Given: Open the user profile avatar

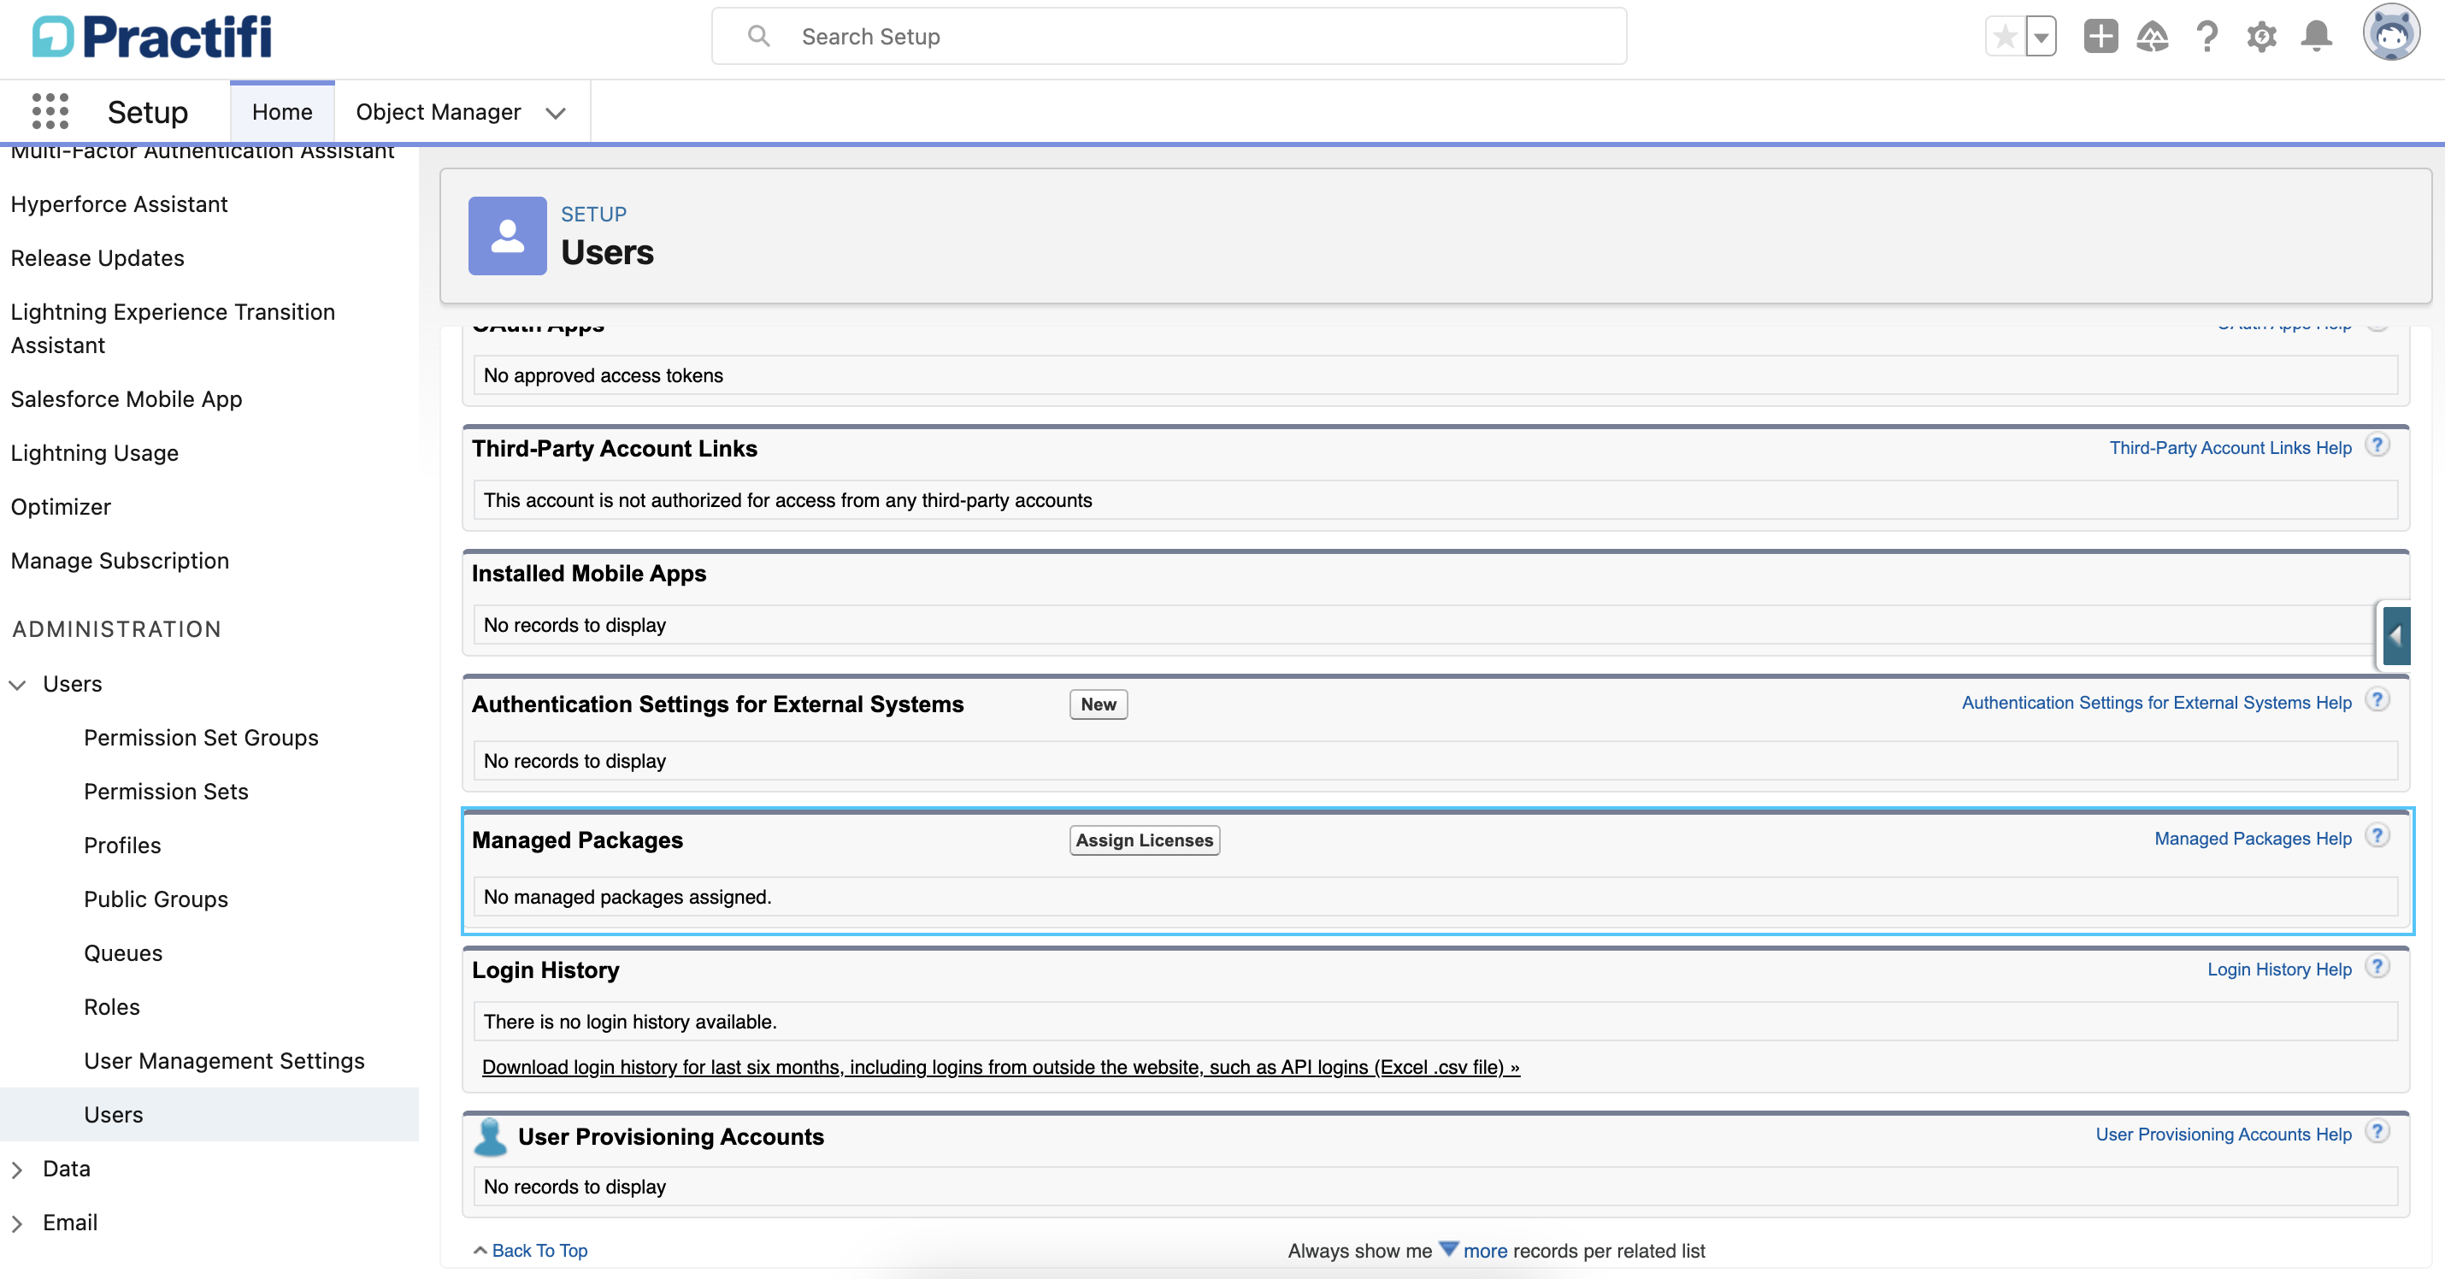Looking at the screenshot, I should tap(2391, 34).
